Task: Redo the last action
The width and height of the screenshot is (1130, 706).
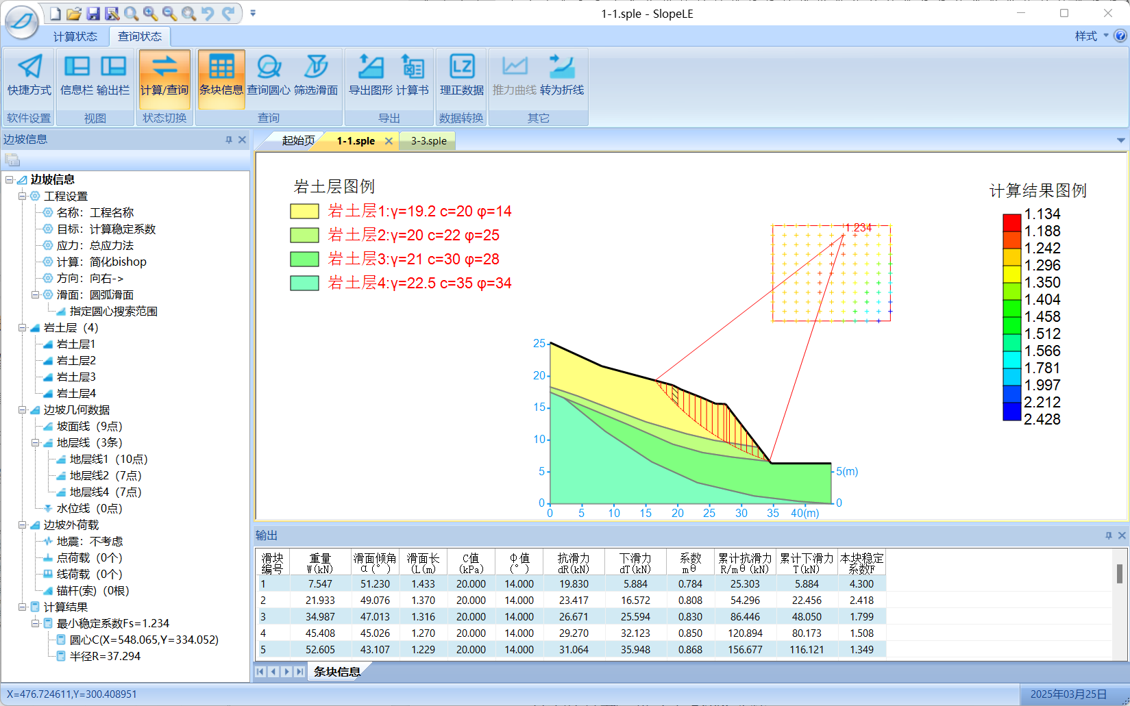Action: [x=228, y=13]
